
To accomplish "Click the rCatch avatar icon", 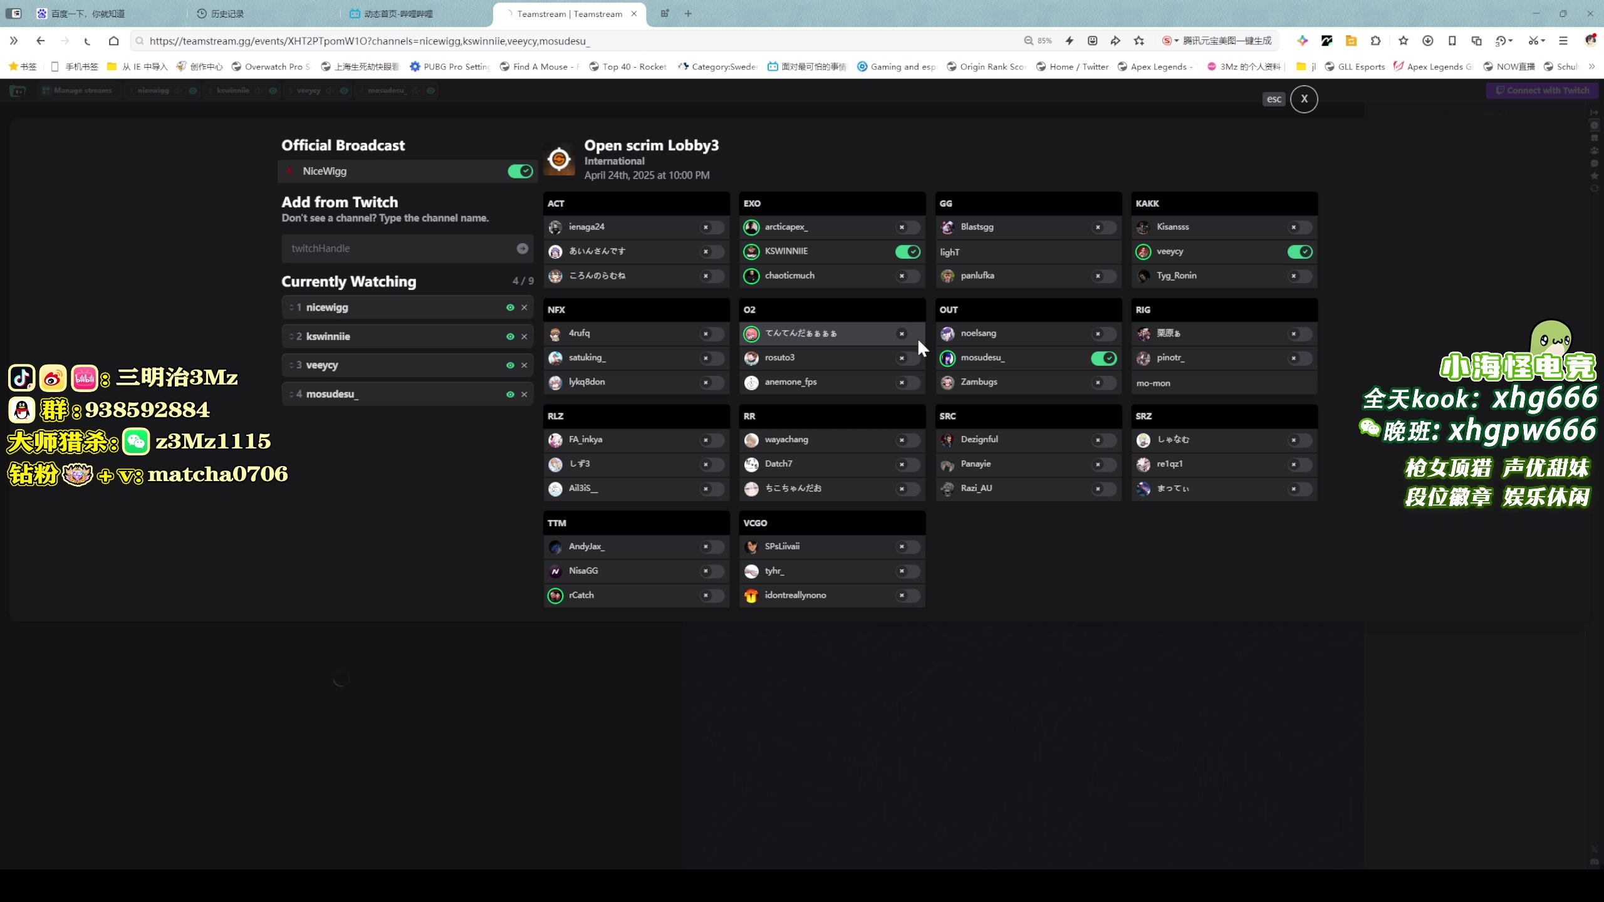I will [555, 595].
